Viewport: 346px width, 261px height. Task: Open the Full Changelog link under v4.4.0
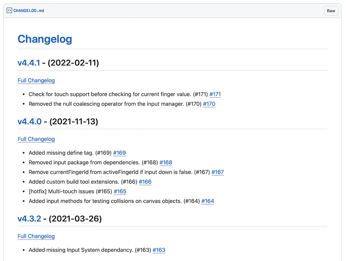(36, 139)
